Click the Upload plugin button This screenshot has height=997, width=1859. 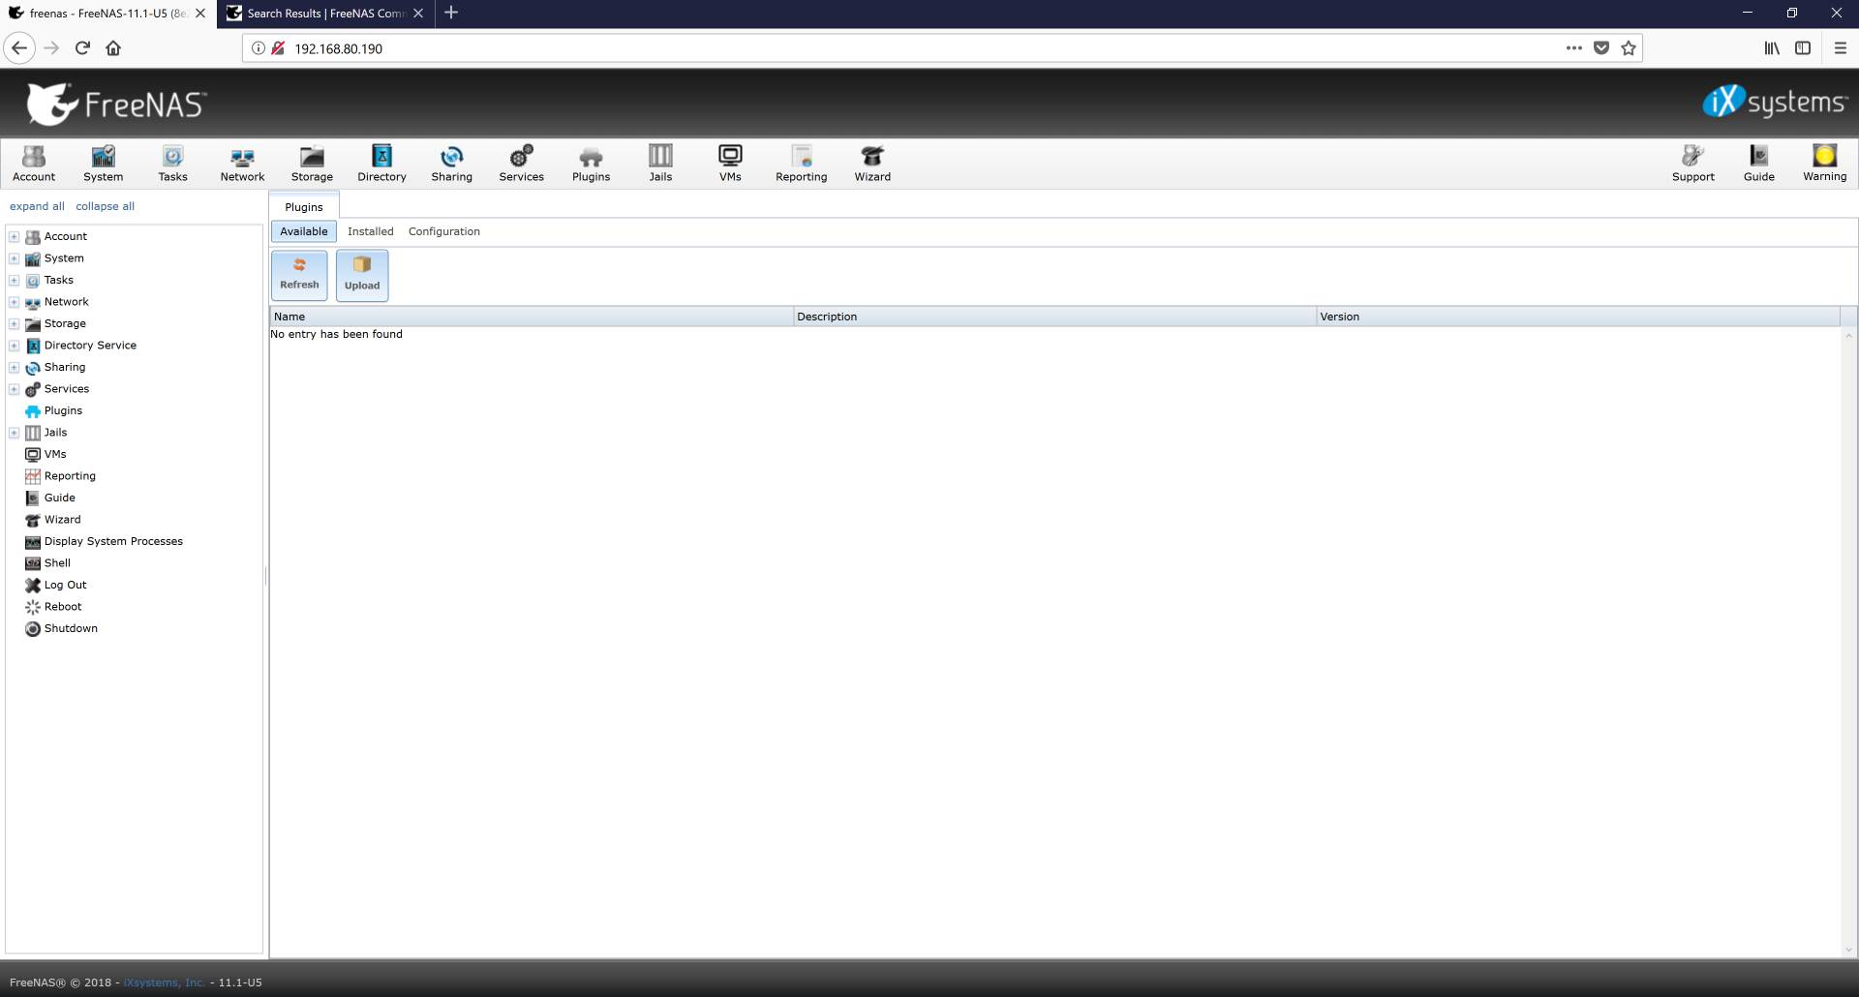pos(362,275)
